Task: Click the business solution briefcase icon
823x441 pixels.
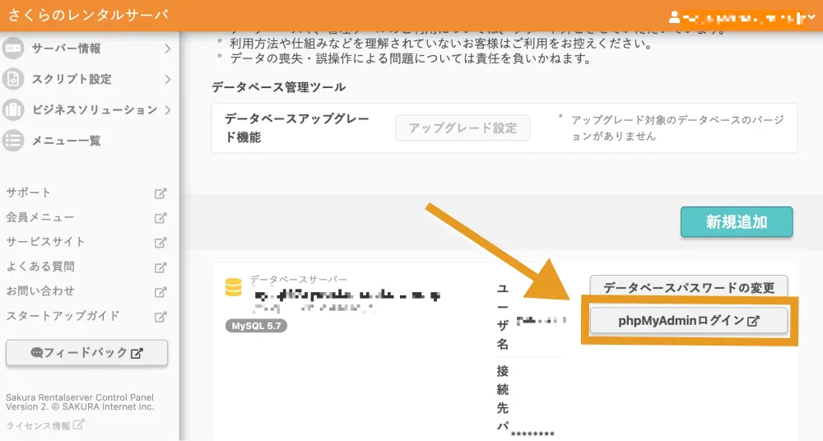Action: pos(13,109)
